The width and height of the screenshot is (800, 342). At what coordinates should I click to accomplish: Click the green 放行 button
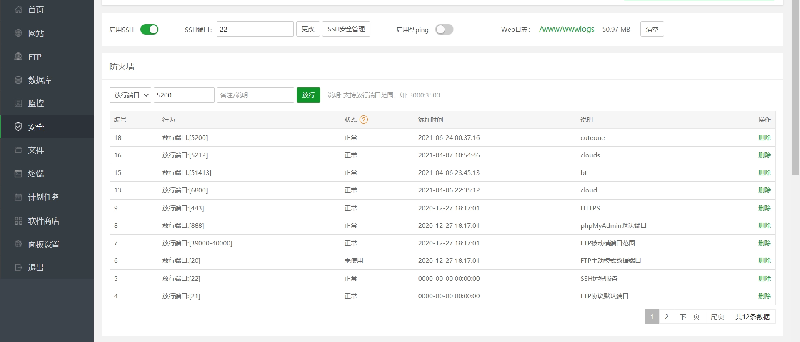click(308, 95)
